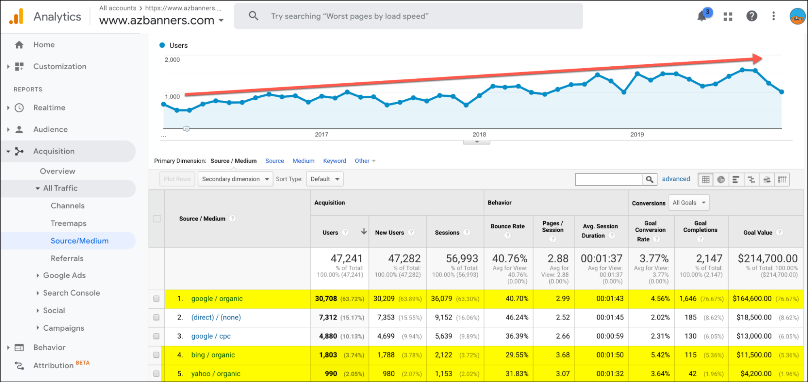This screenshot has height=382, width=808.
Task: Click the Realtime clock icon
Action: click(19, 108)
